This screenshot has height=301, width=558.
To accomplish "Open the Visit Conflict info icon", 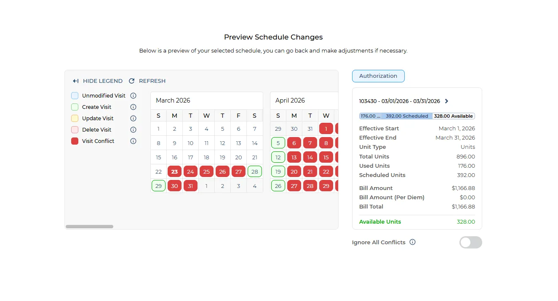I will 133,141.
